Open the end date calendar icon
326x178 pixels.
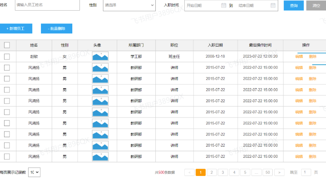point(273,5)
